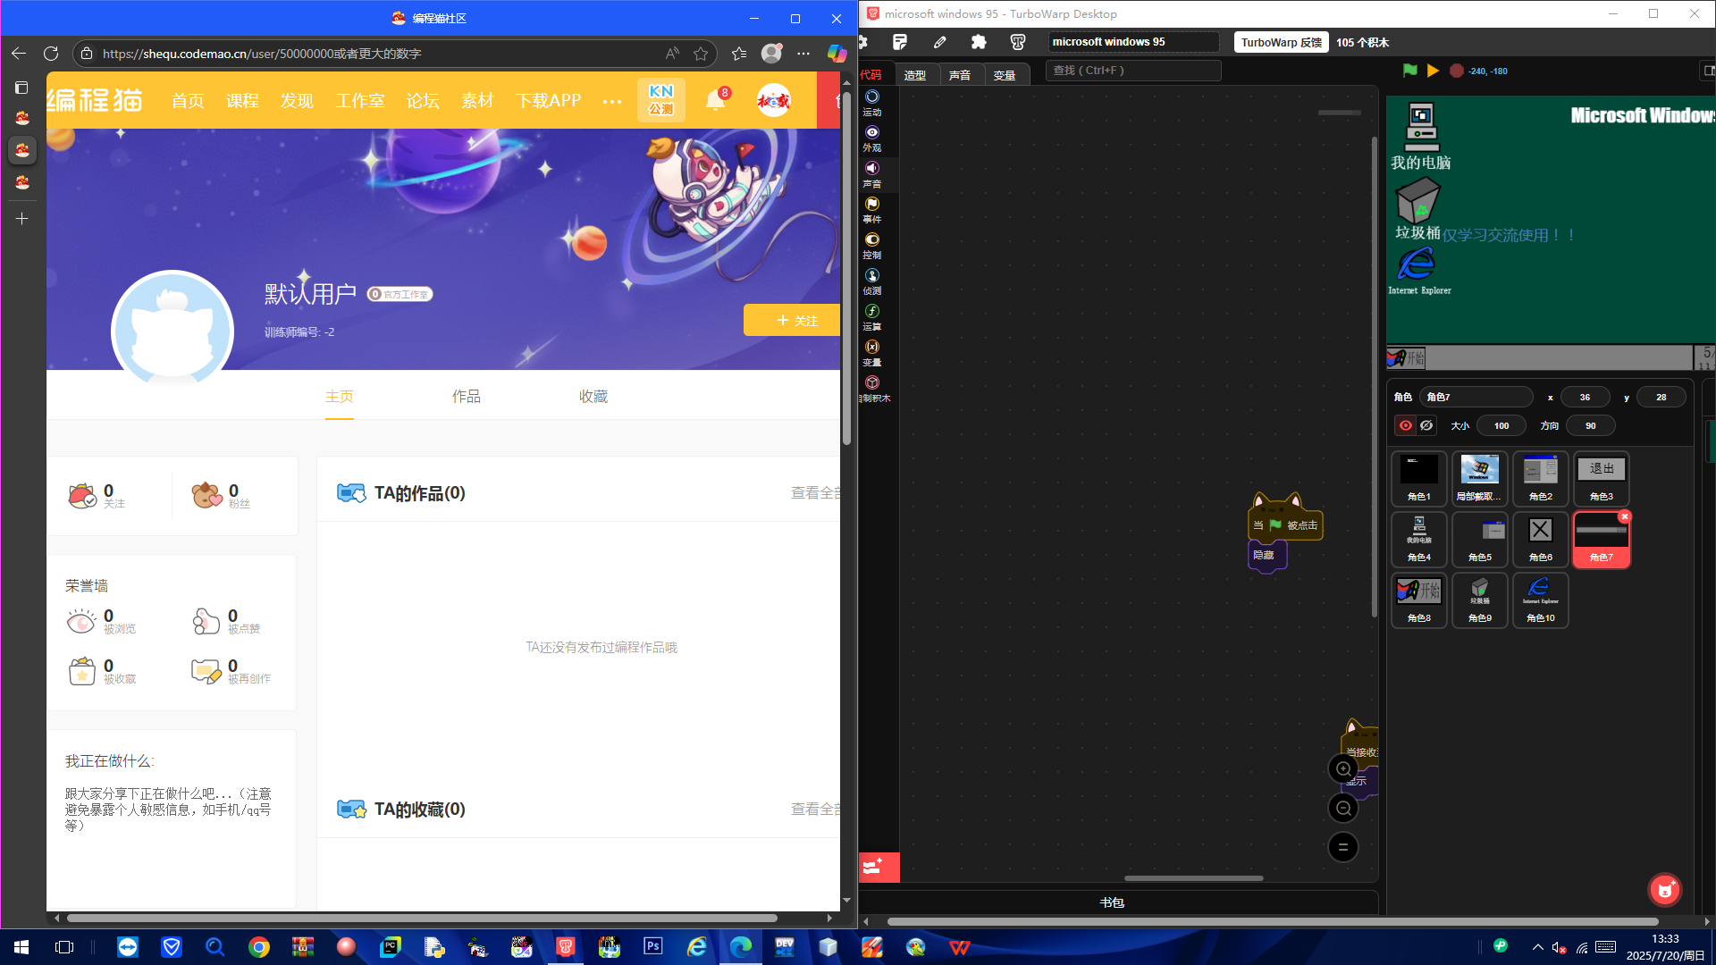This screenshot has height=965, width=1716.
Task: Click inside the 查找 block search field
Action: click(1133, 71)
